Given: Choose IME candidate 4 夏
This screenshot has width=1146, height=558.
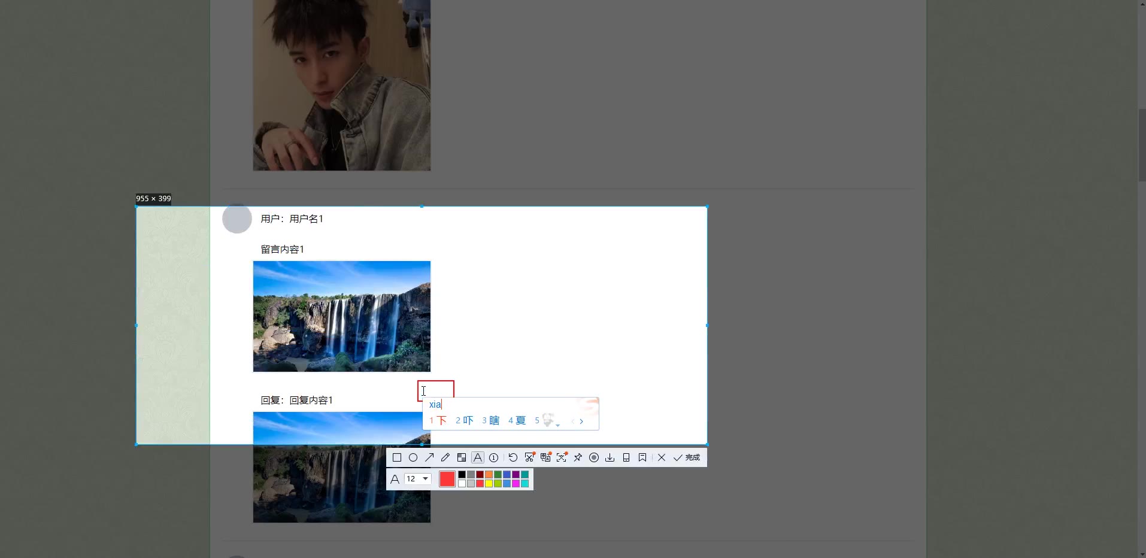Looking at the screenshot, I should pyautogui.click(x=517, y=421).
